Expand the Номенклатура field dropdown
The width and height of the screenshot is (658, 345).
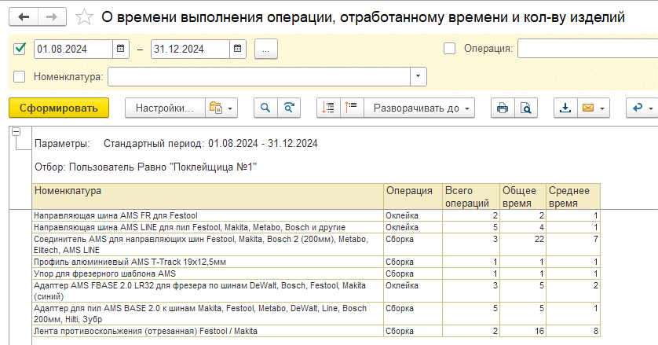418,77
